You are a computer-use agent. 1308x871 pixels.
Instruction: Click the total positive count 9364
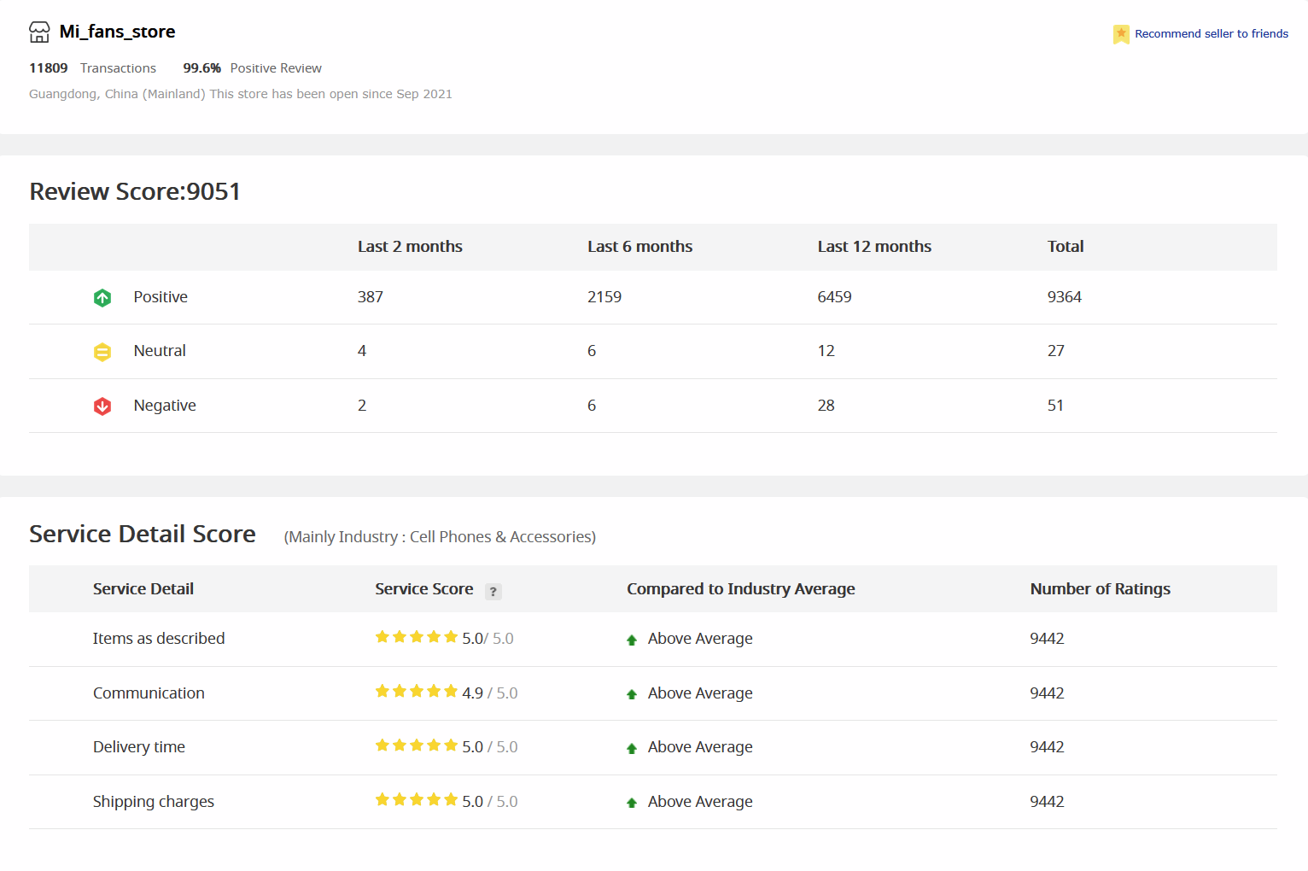(1064, 297)
